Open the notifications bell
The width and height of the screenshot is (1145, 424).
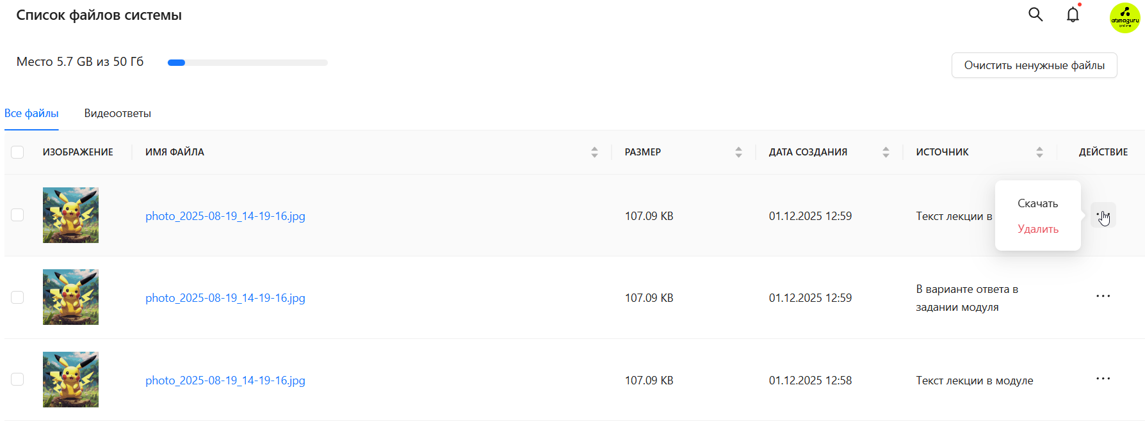1073,15
